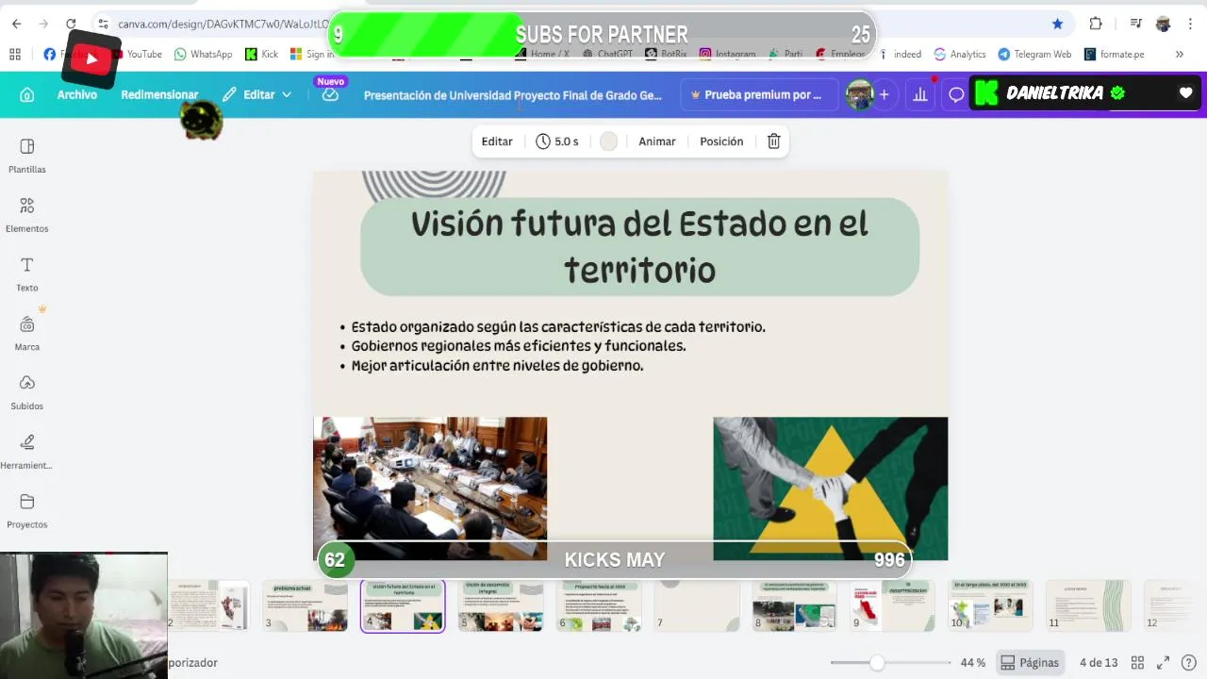Select page 8 thumbnail
The image size is (1207, 679).
pyautogui.click(x=795, y=605)
